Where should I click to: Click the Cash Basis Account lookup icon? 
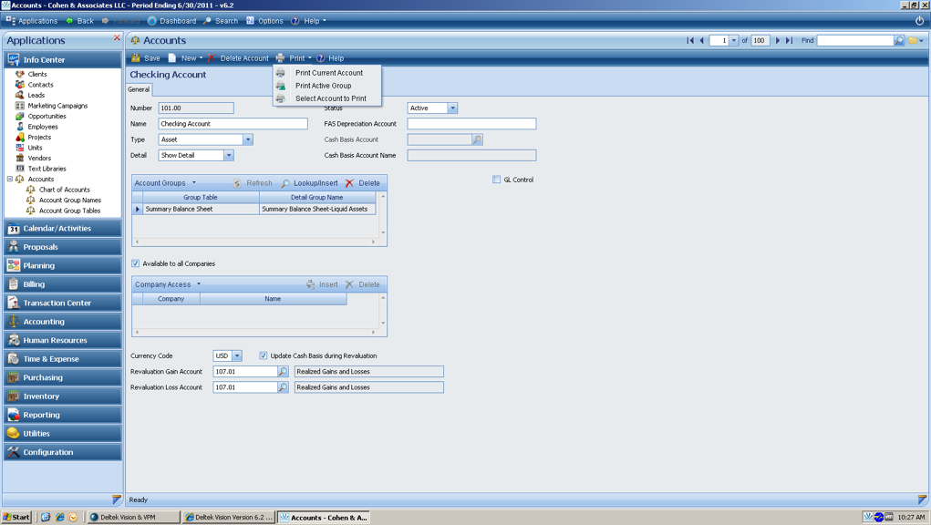pyautogui.click(x=477, y=139)
